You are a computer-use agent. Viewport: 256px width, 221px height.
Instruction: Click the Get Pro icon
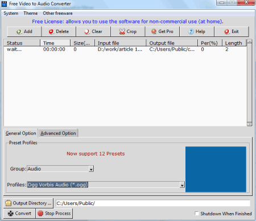tap(154, 31)
